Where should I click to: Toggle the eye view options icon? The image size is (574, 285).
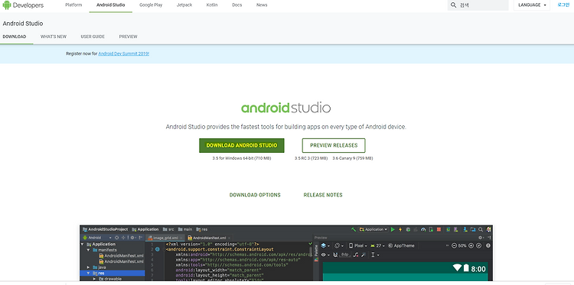point(324,254)
